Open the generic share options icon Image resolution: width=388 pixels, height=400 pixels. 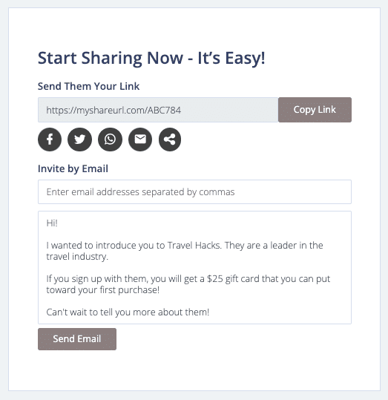click(170, 140)
